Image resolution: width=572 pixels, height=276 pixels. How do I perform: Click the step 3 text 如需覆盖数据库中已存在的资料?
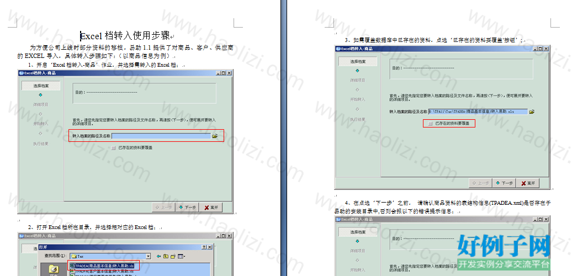393,40
